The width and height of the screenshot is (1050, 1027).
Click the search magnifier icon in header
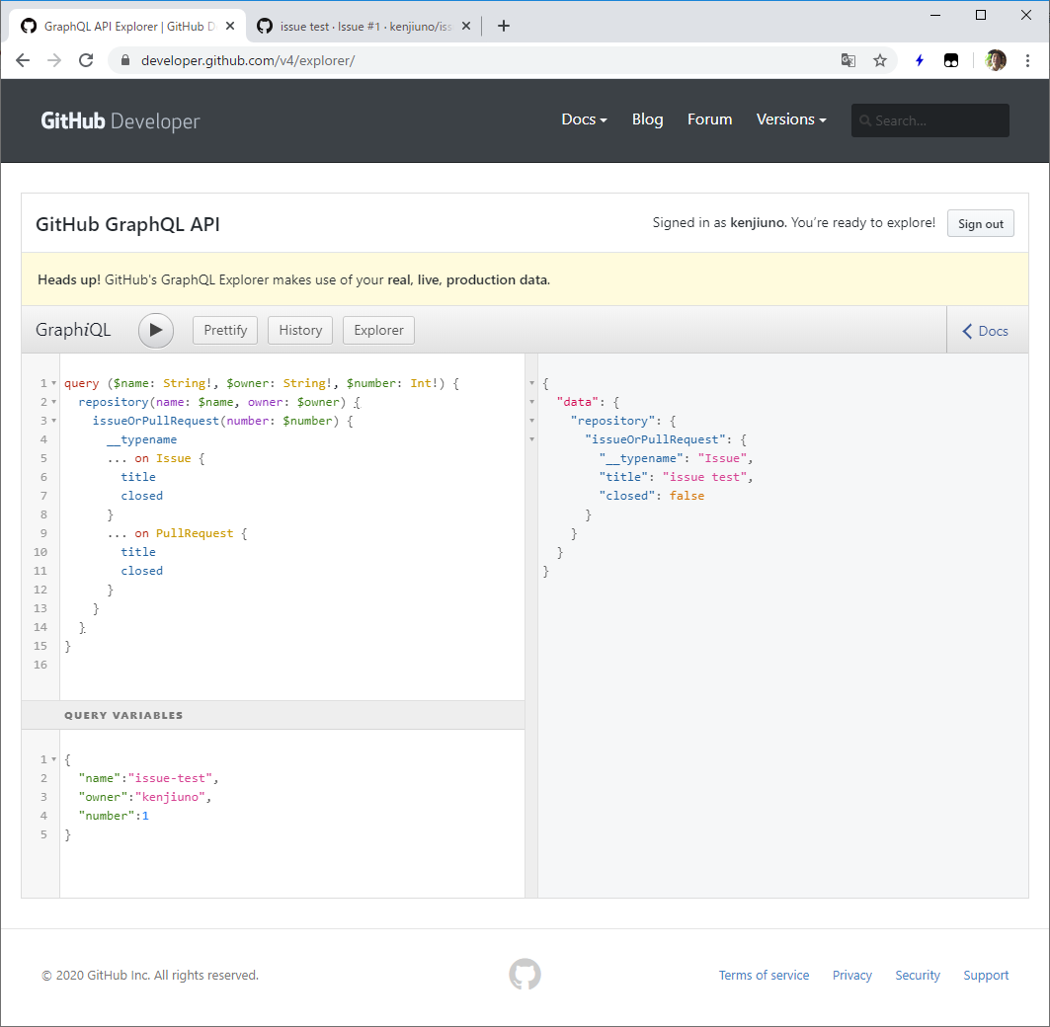pyautogui.click(x=864, y=121)
